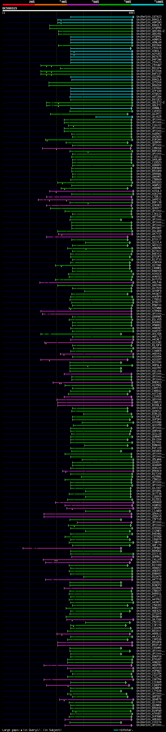Open entry UniRef100_Q21YL4

(x=149, y=242)
